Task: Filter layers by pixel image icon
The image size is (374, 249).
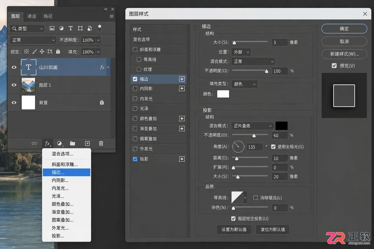Action: tap(52, 28)
